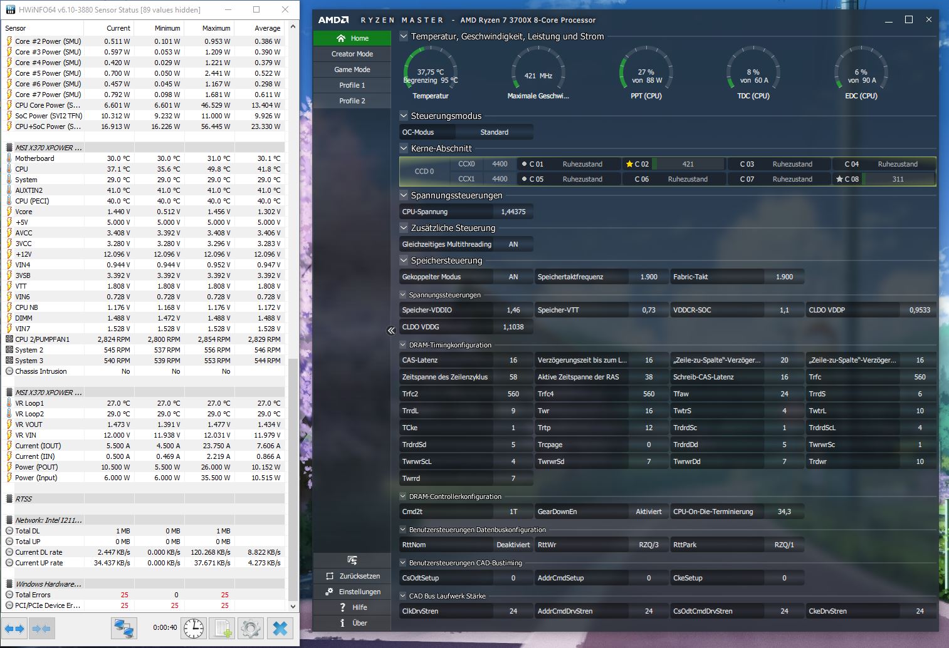Click Speichertaktfrequenz value 1.900
The height and width of the screenshot is (648, 949).
click(649, 277)
